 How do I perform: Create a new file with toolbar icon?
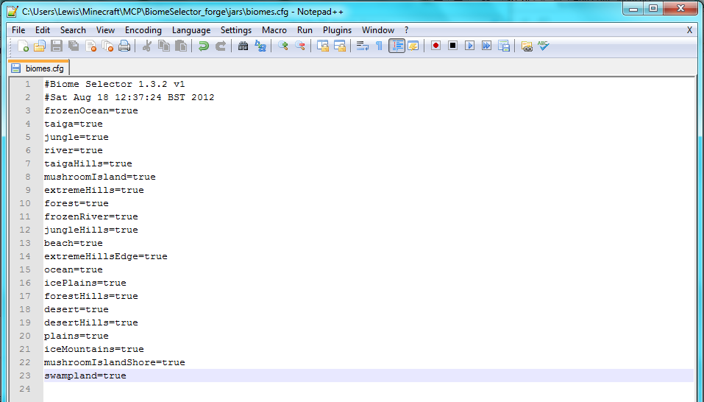point(23,46)
